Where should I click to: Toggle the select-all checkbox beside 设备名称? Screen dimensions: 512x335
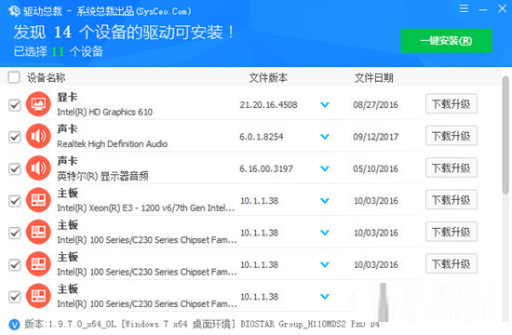coord(14,78)
